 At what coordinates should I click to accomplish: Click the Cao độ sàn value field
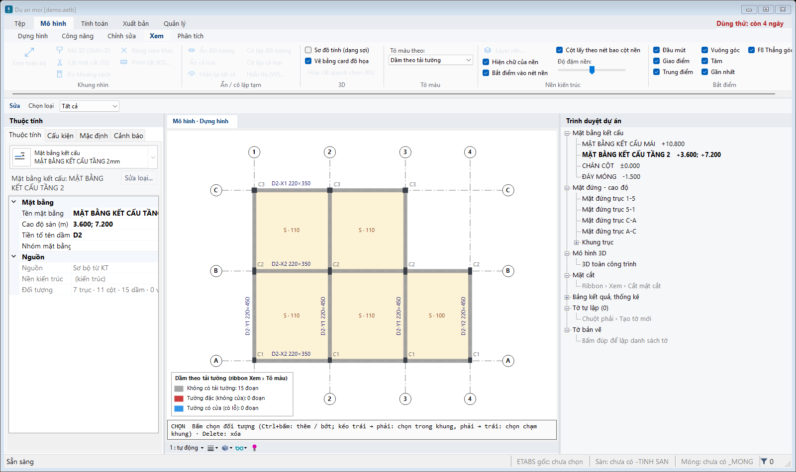point(115,224)
